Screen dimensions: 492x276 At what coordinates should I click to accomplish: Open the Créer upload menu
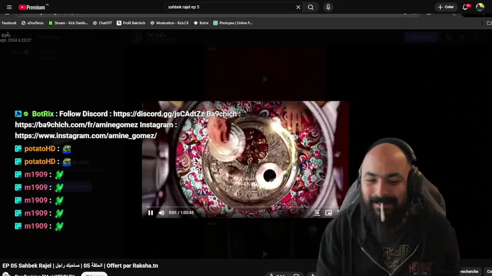click(x=446, y=7)
